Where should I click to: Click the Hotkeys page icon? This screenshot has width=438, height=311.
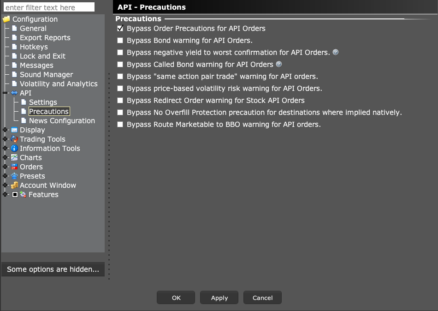tap(15, 47)
